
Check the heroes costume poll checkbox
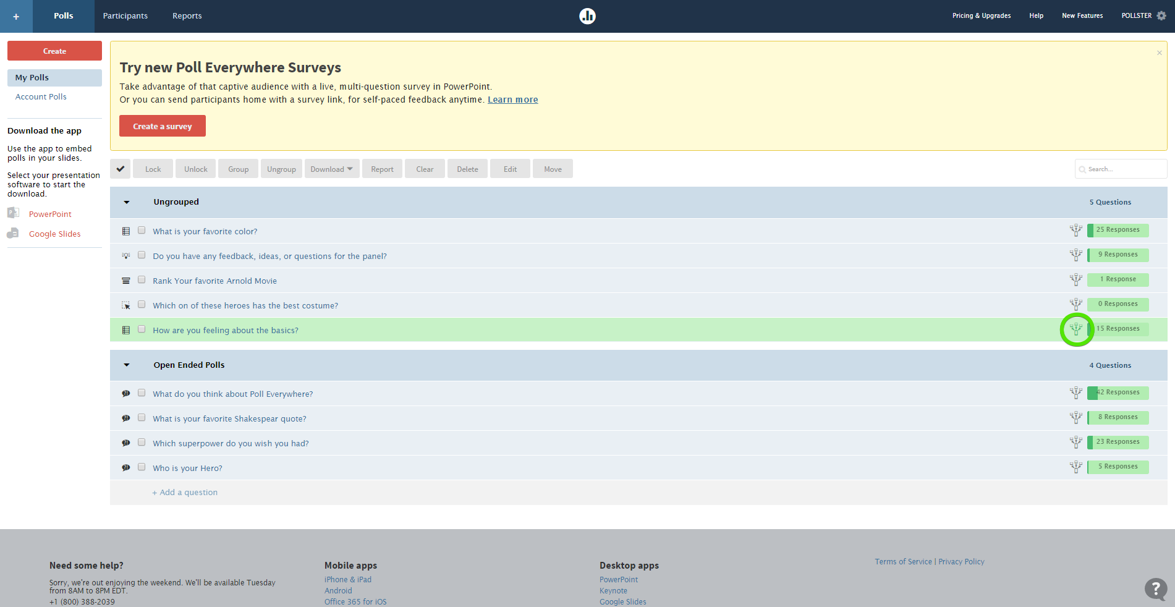142,304
